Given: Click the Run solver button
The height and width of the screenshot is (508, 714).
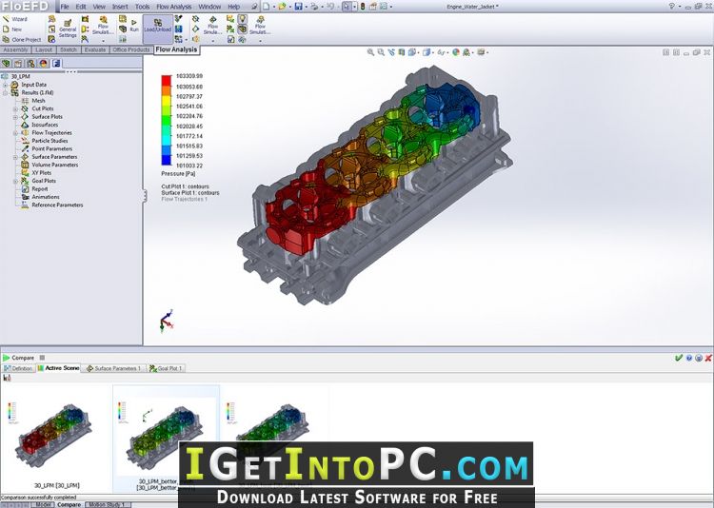Looking at the screenshot, I should 134,26.
